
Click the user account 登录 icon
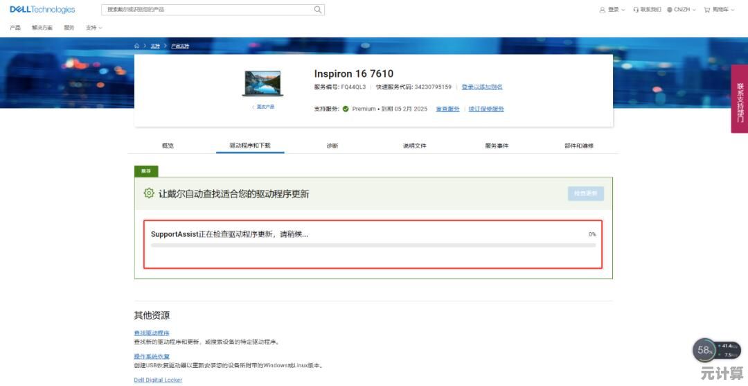click(x=603, y=10)
